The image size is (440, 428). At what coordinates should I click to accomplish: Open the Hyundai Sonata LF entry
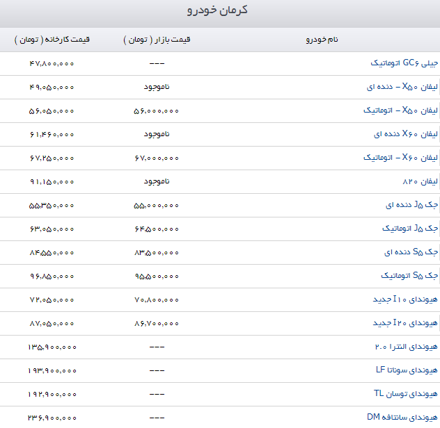tap(407, 370)
